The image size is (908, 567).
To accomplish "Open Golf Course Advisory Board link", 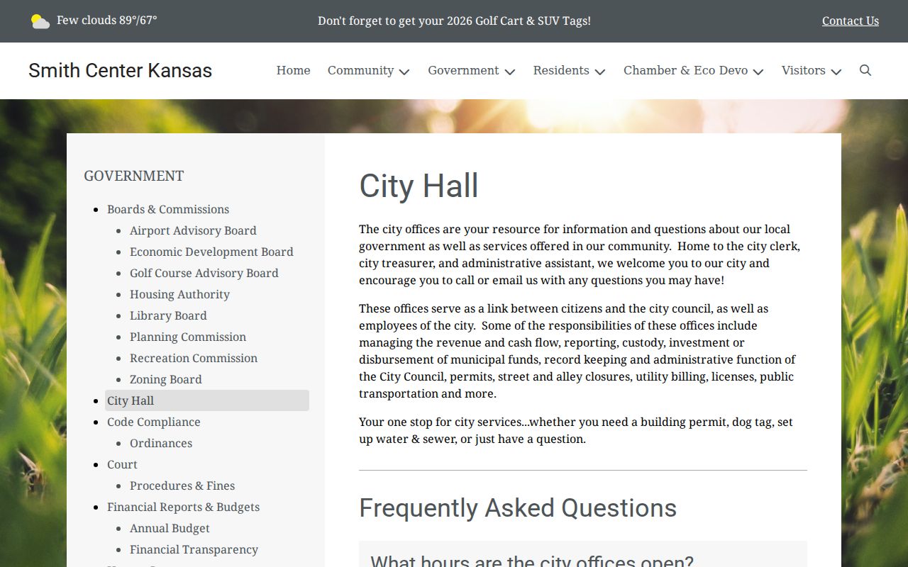I will point(204,273).
